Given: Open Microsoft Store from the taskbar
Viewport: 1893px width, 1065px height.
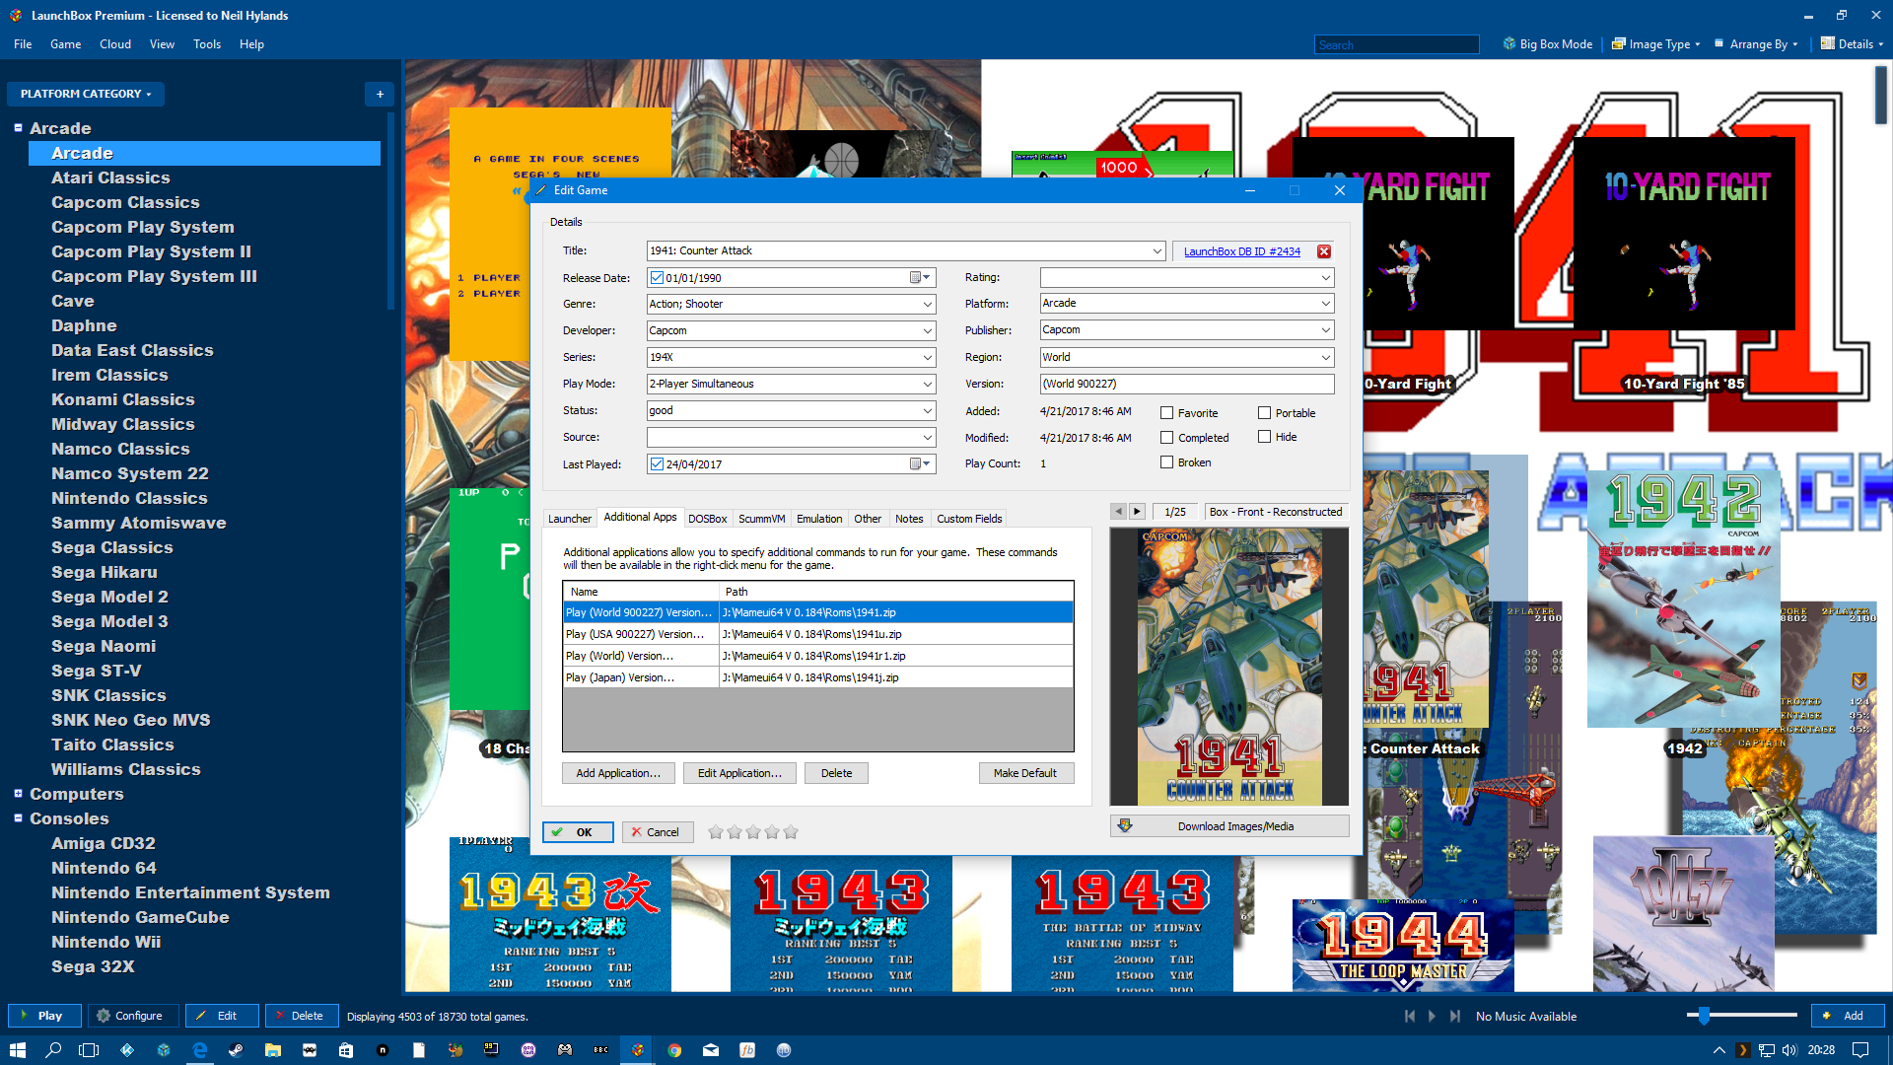Looking at the screenshot, I should tap(345, 1050).
